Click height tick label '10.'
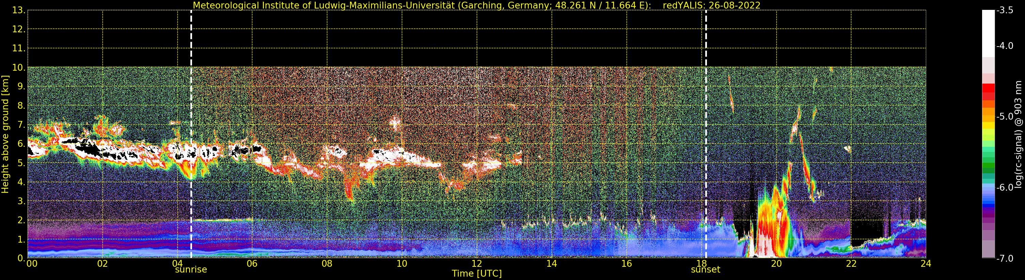 click(19, 68)
